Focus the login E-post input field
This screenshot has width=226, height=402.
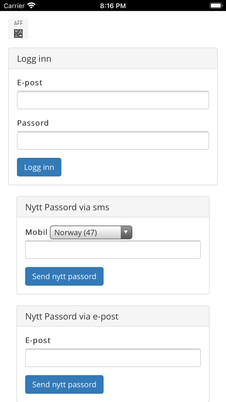113,100
